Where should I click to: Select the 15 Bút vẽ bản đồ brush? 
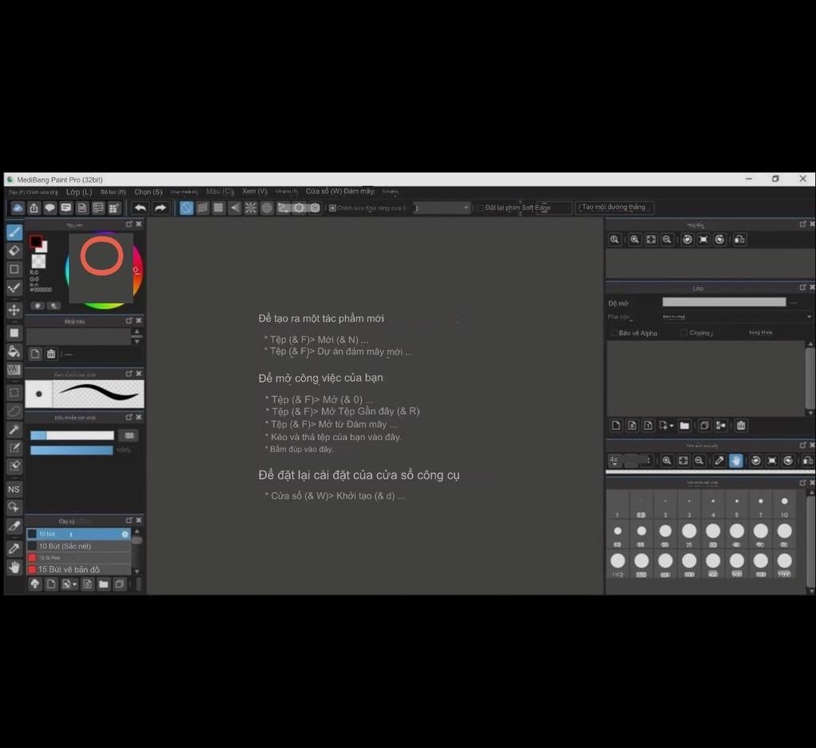[x=78, y=569]
